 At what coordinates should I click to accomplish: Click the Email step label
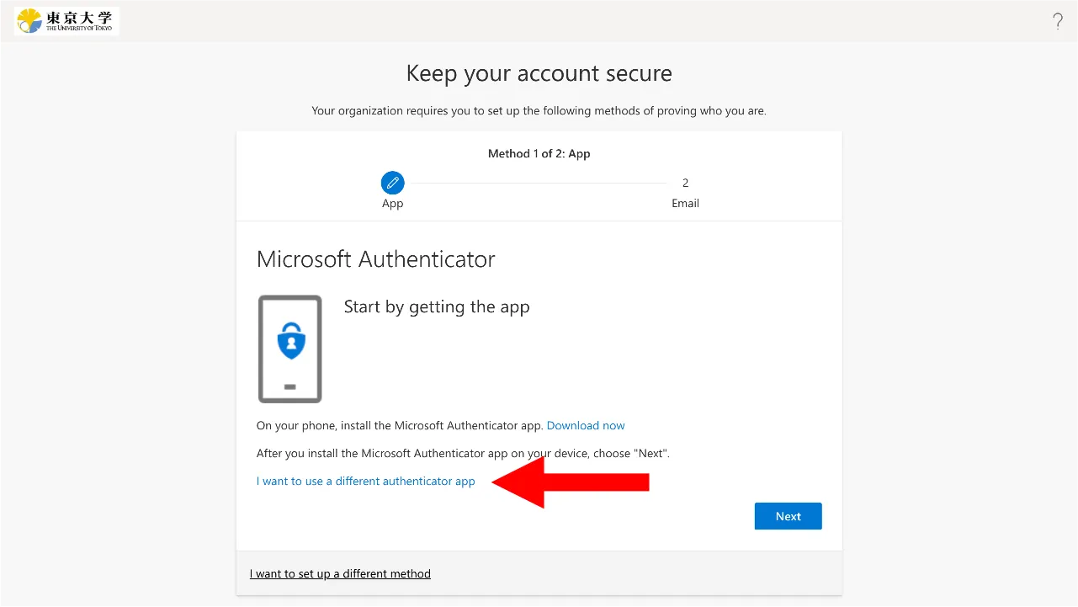685,203
